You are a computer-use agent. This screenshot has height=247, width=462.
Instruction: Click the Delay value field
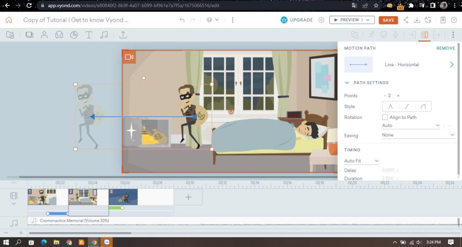pyautogui.click(x=388, y=170)
